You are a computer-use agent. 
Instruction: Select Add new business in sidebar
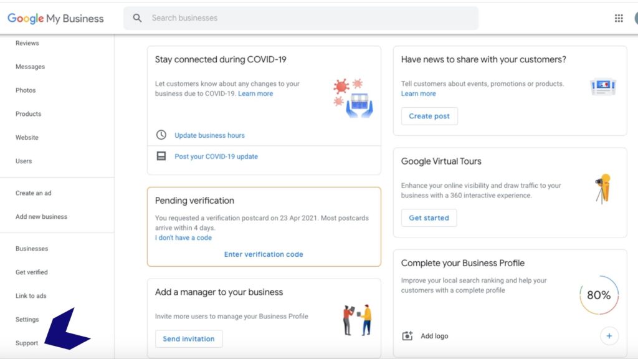click(42, 217)
